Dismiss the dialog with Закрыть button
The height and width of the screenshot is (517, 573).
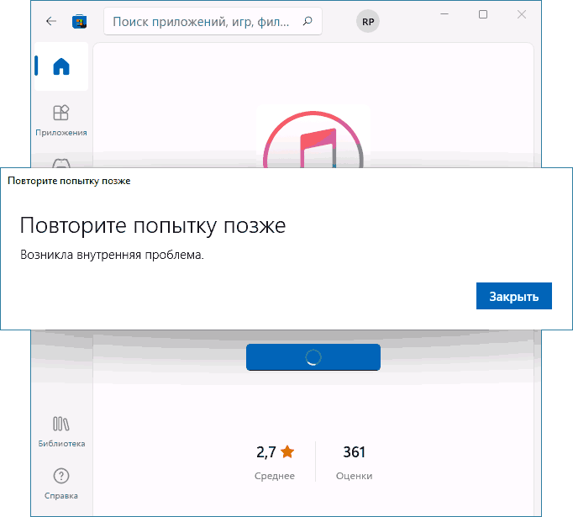pos(514,296)
